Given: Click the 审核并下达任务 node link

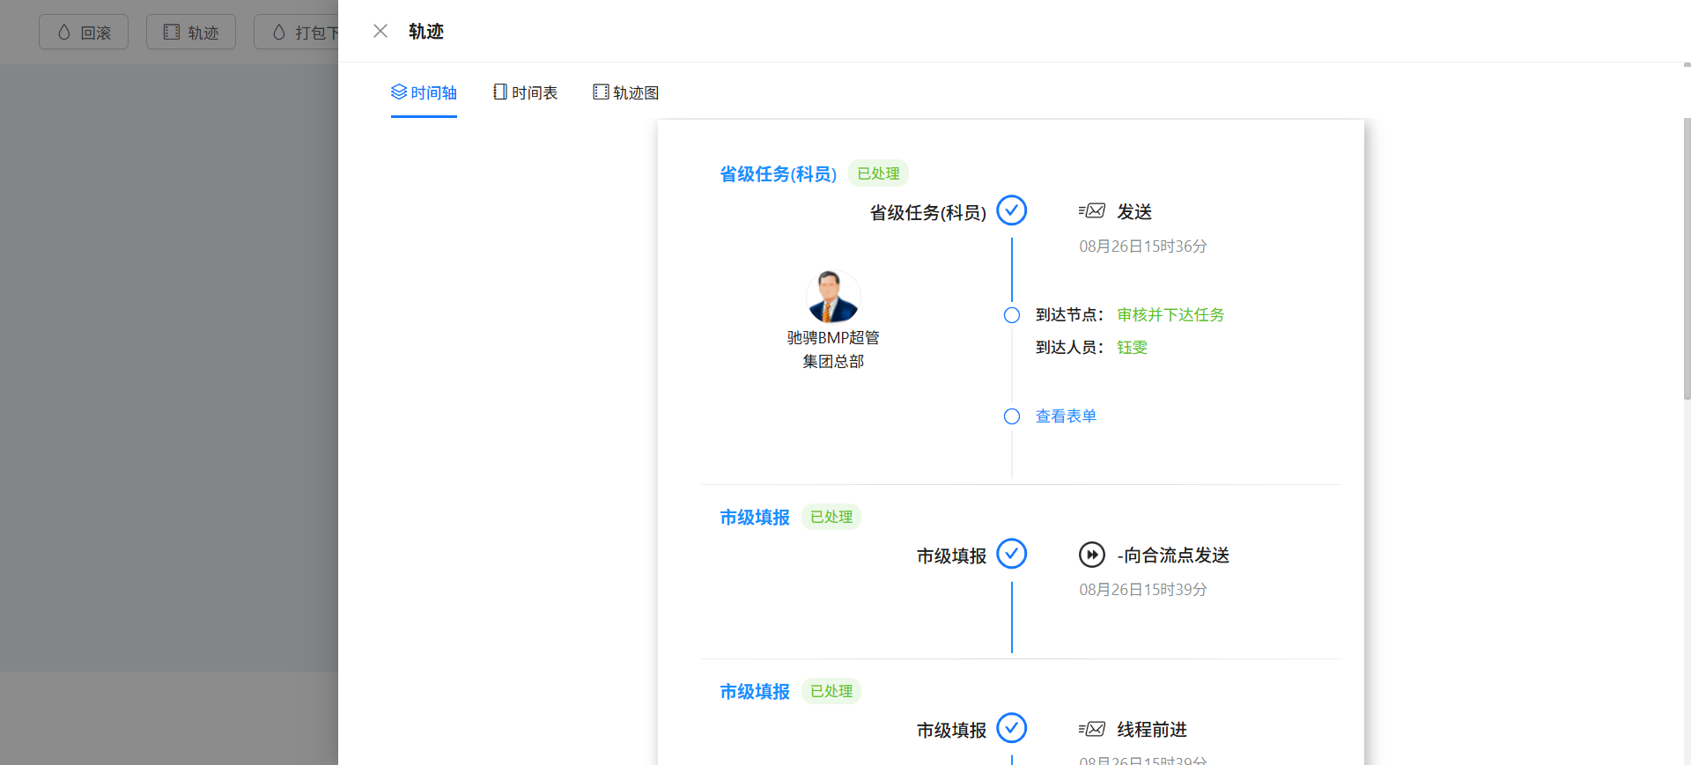Looking at the screenshot, I should pyautogui.click(x=1170, y=314).
